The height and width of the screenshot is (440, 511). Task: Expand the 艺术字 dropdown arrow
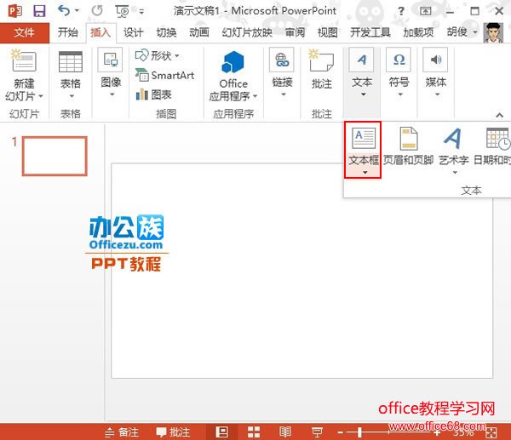coord(455,173)
